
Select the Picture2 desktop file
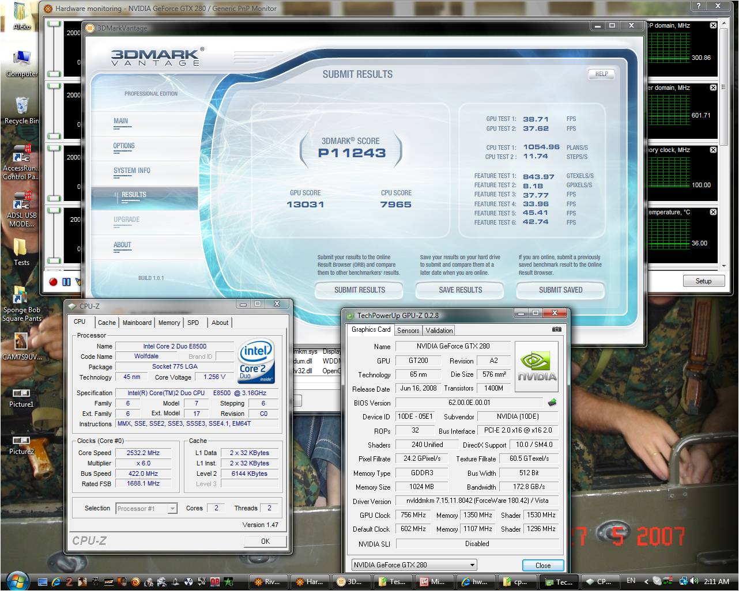(x=21, y=445)
